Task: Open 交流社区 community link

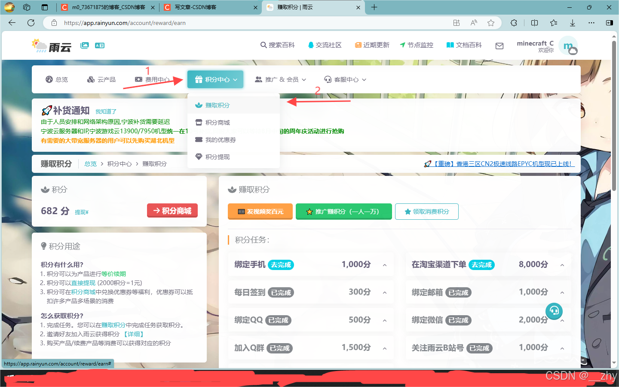Action: tap(325, 45)
